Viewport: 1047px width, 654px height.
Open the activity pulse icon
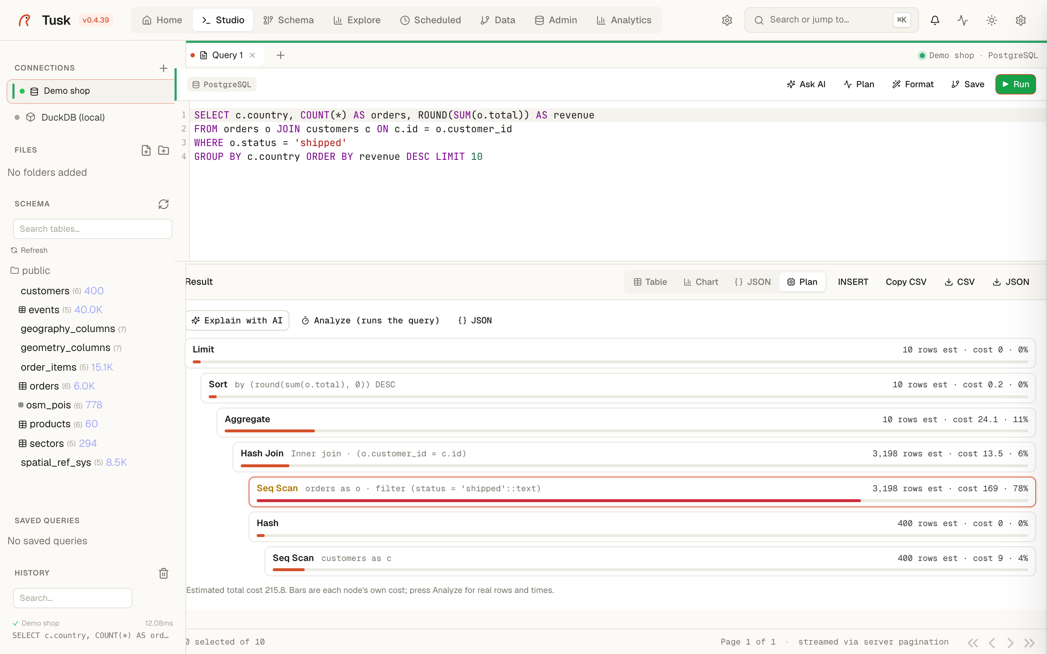(x=963, y=20)
